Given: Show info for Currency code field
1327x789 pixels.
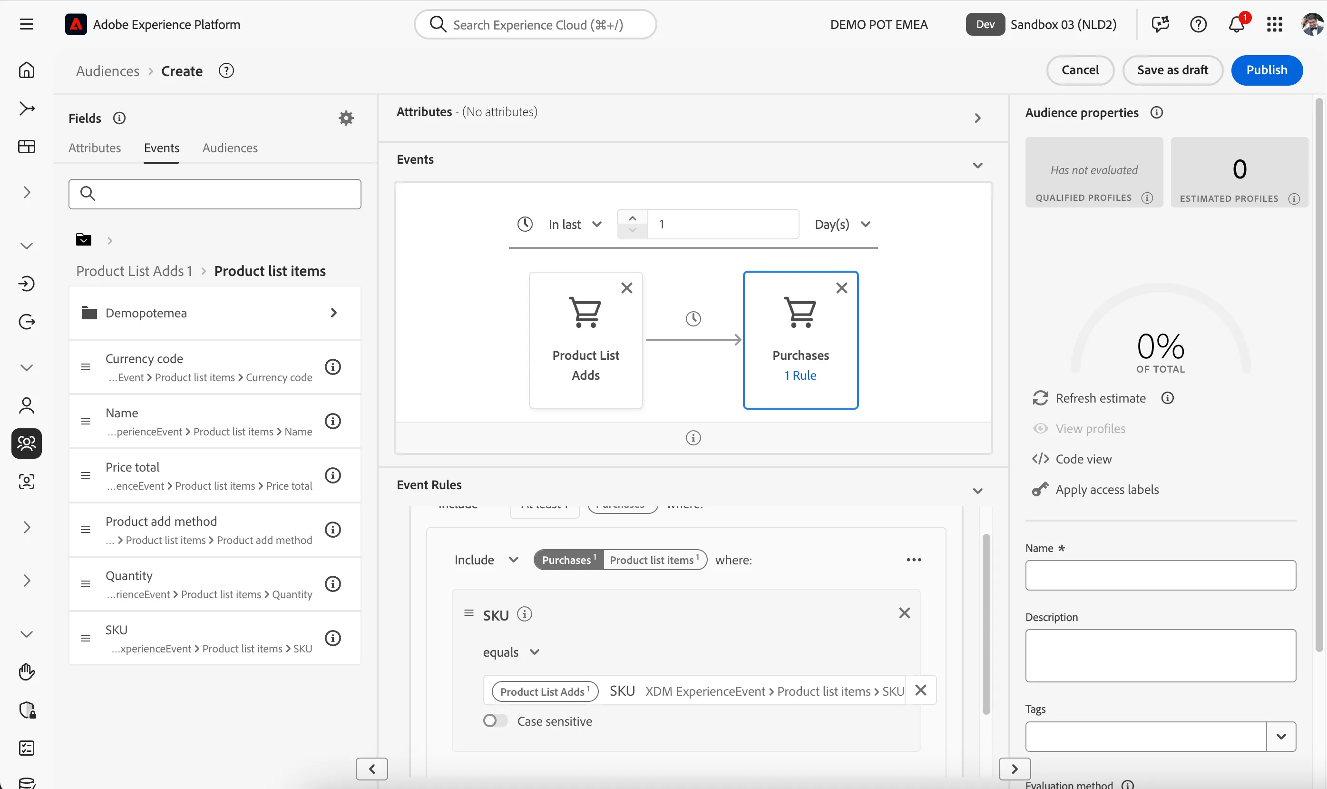Looking at the screenshot, I should 333,367.
